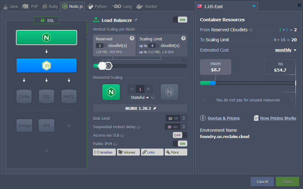Click the active green NGINX node icon
This screenshot has height=189, width=303.
tap(111, 92)
